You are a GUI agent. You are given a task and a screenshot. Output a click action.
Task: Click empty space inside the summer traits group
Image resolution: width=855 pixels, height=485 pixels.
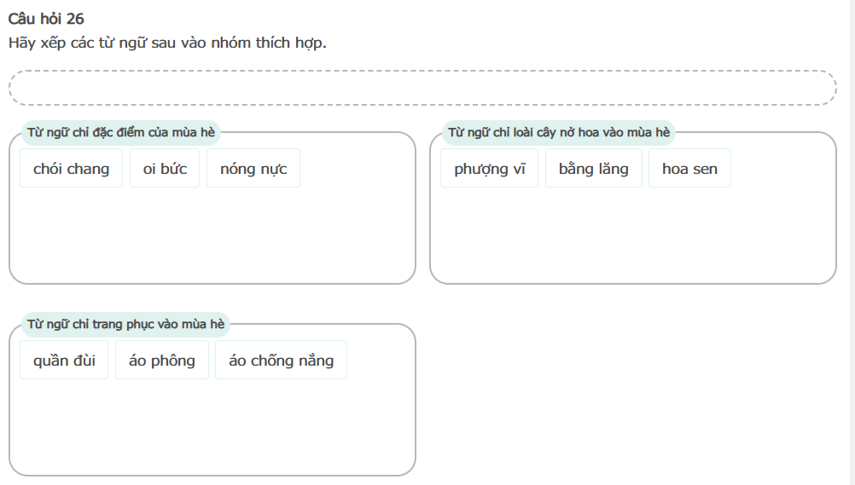click(x=212, y=239)
